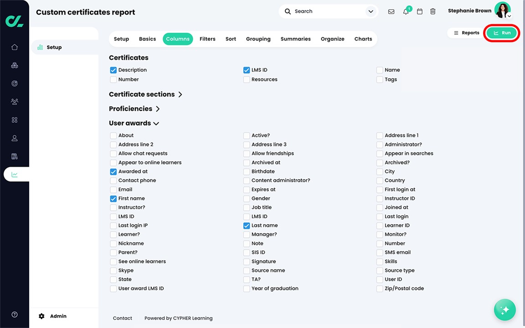The width and height of the screenshot is (525, 328).
Task: Collapse the User awards section
Action: tap(156, 123)
